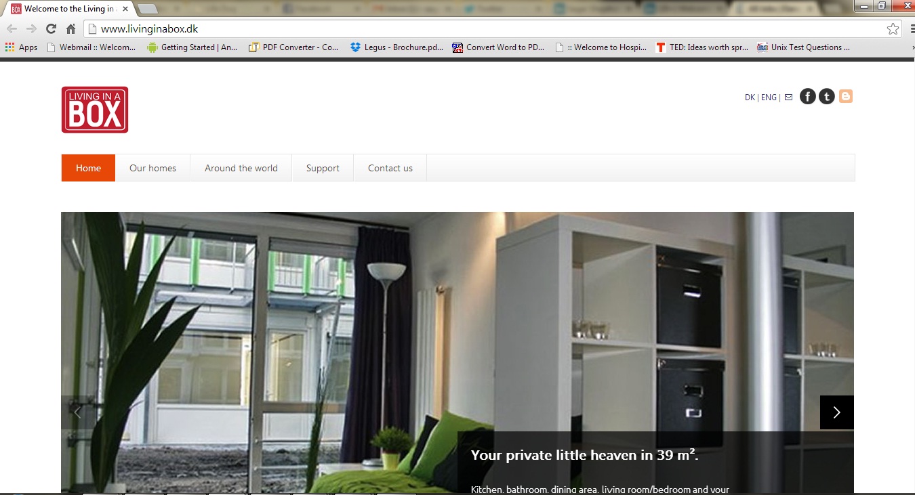Open the Our homes menu

coord(152,168)
